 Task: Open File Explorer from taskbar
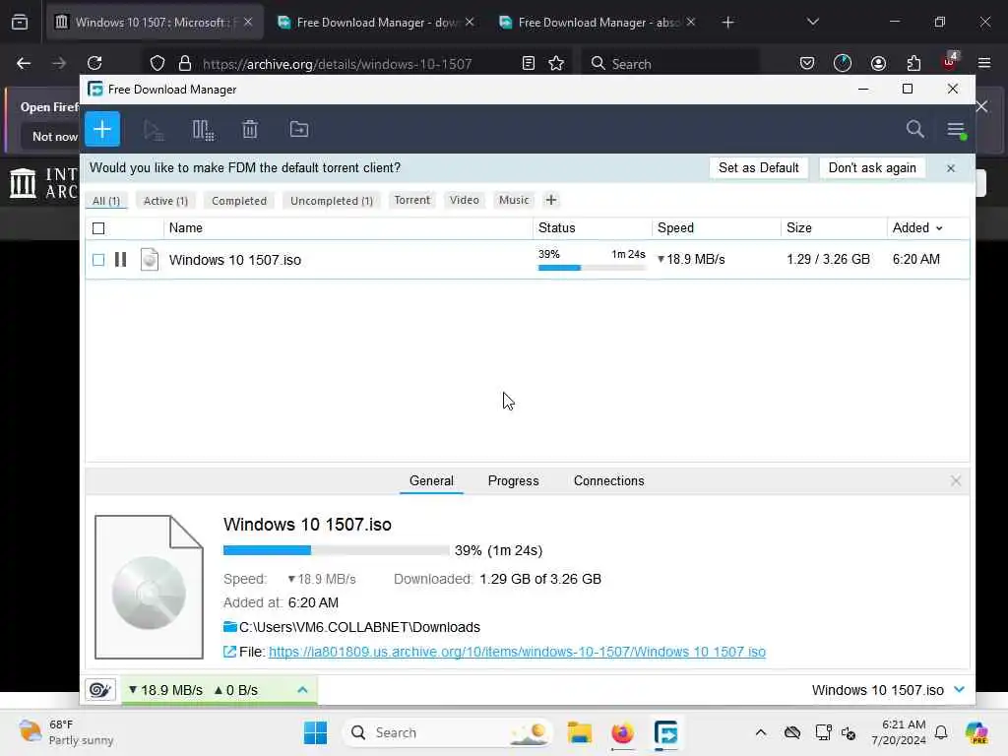[579, 732]
